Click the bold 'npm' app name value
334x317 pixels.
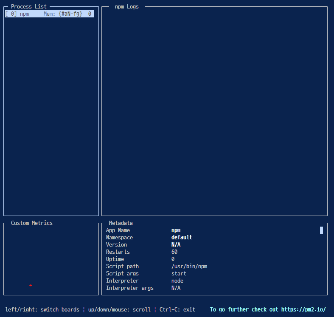click(176, 230)
